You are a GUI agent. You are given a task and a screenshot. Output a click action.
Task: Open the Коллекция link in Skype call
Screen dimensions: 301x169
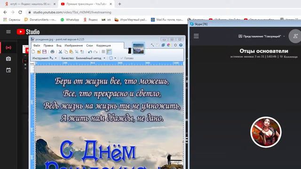tap(288, 57)
